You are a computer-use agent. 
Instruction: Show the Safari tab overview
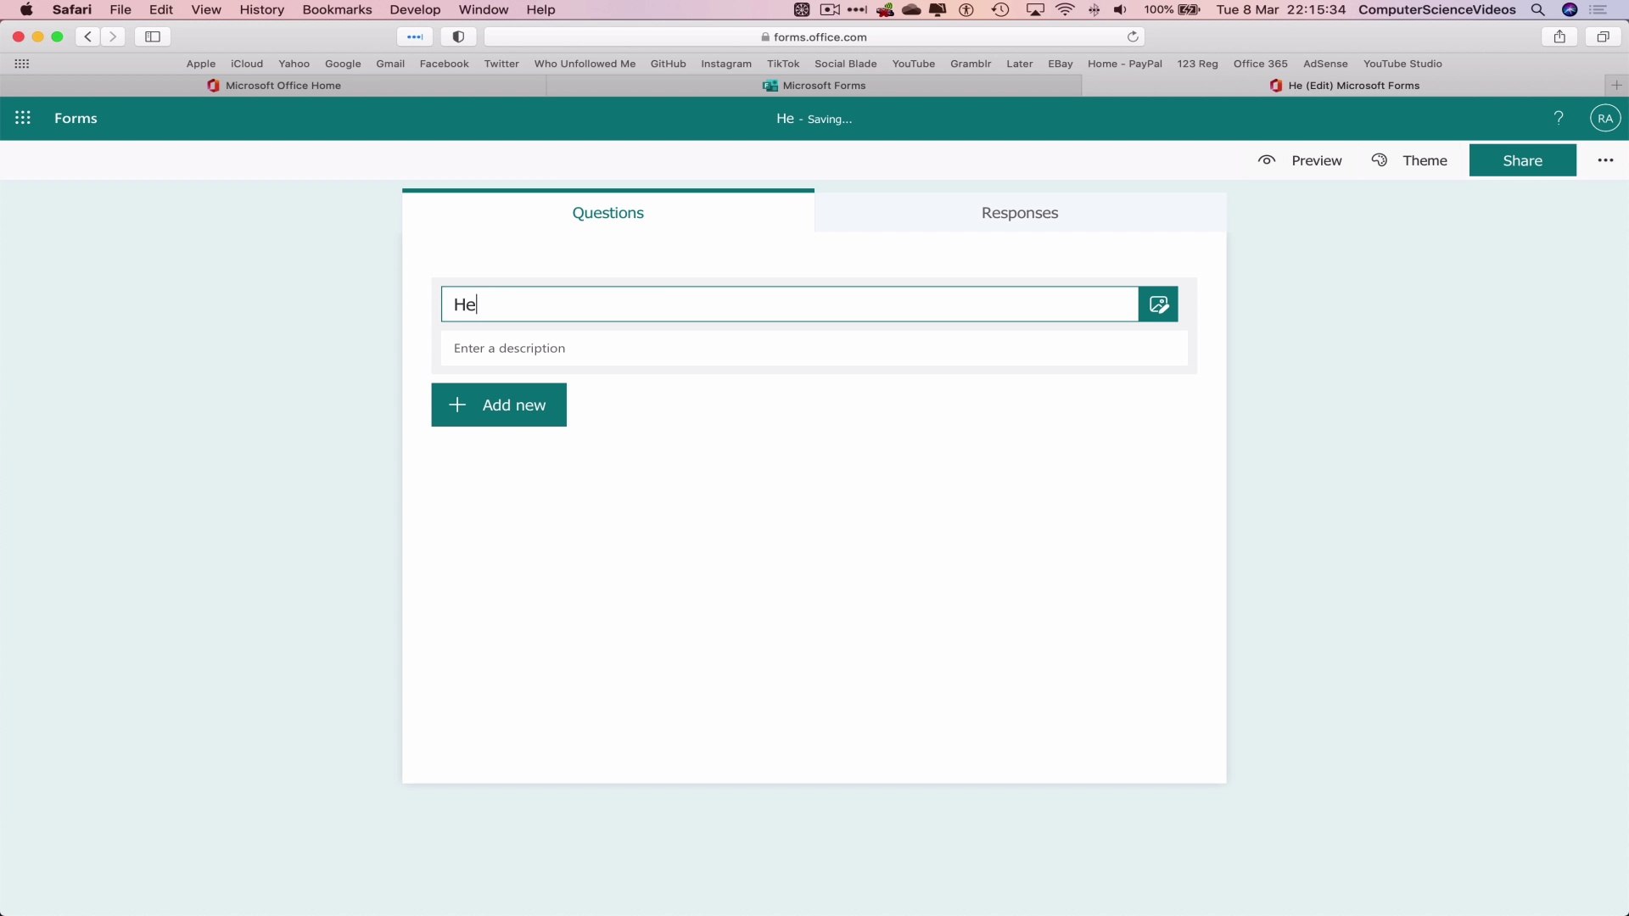click(1603, 36)
